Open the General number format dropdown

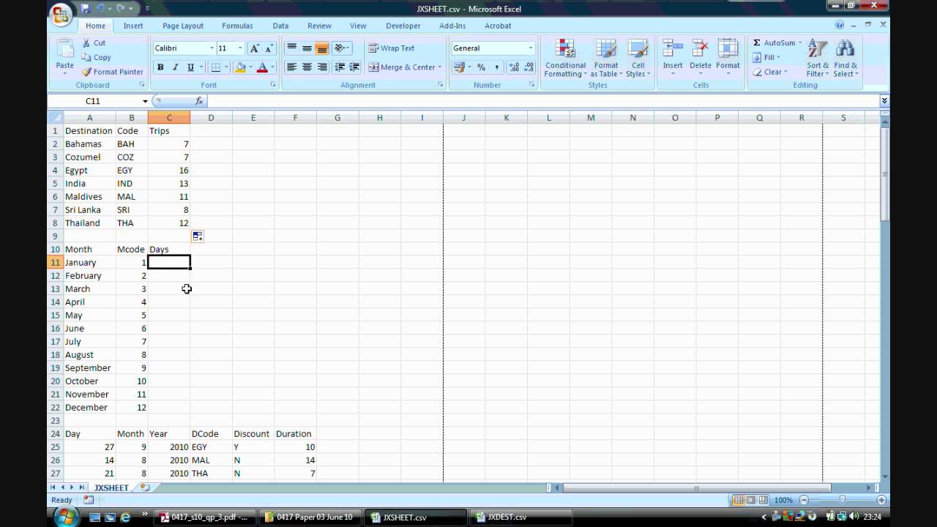coord(531,48)
